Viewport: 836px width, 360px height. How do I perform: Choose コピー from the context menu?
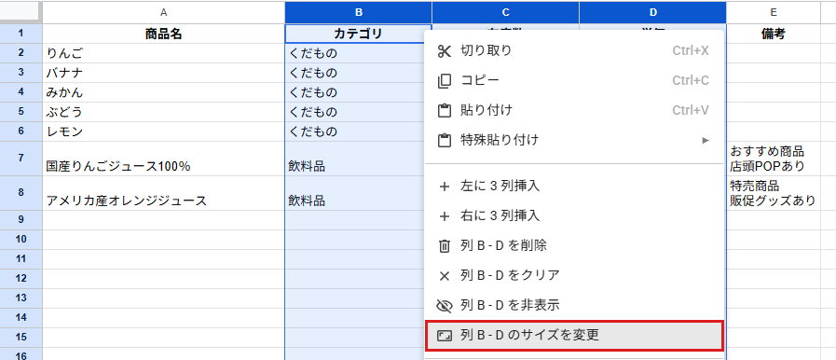pyautogui.click(x=574, y=80)
